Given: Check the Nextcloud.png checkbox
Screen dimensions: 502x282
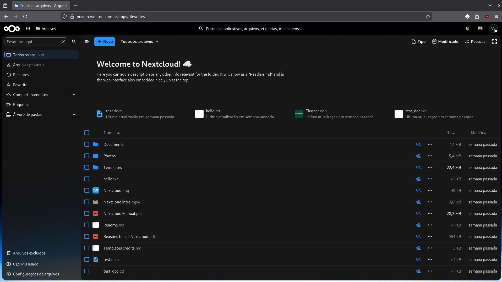Looking at the screenshot, I should click(87, 190).
